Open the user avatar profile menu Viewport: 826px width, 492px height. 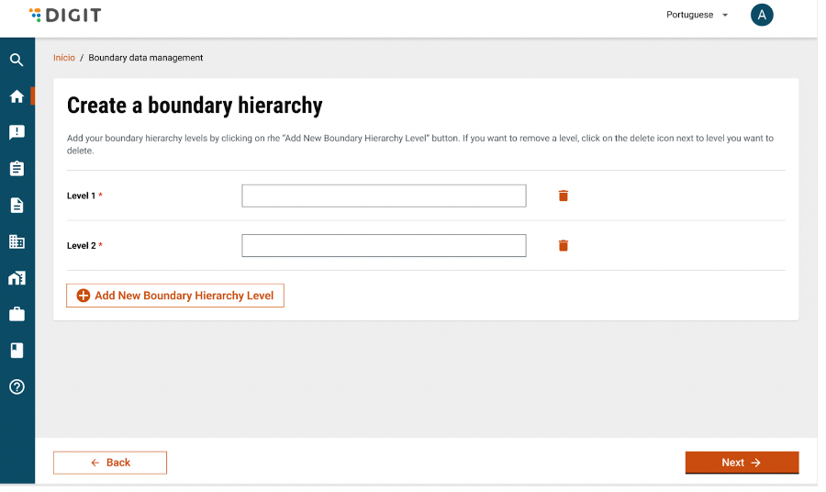click(x=762, y=15)
